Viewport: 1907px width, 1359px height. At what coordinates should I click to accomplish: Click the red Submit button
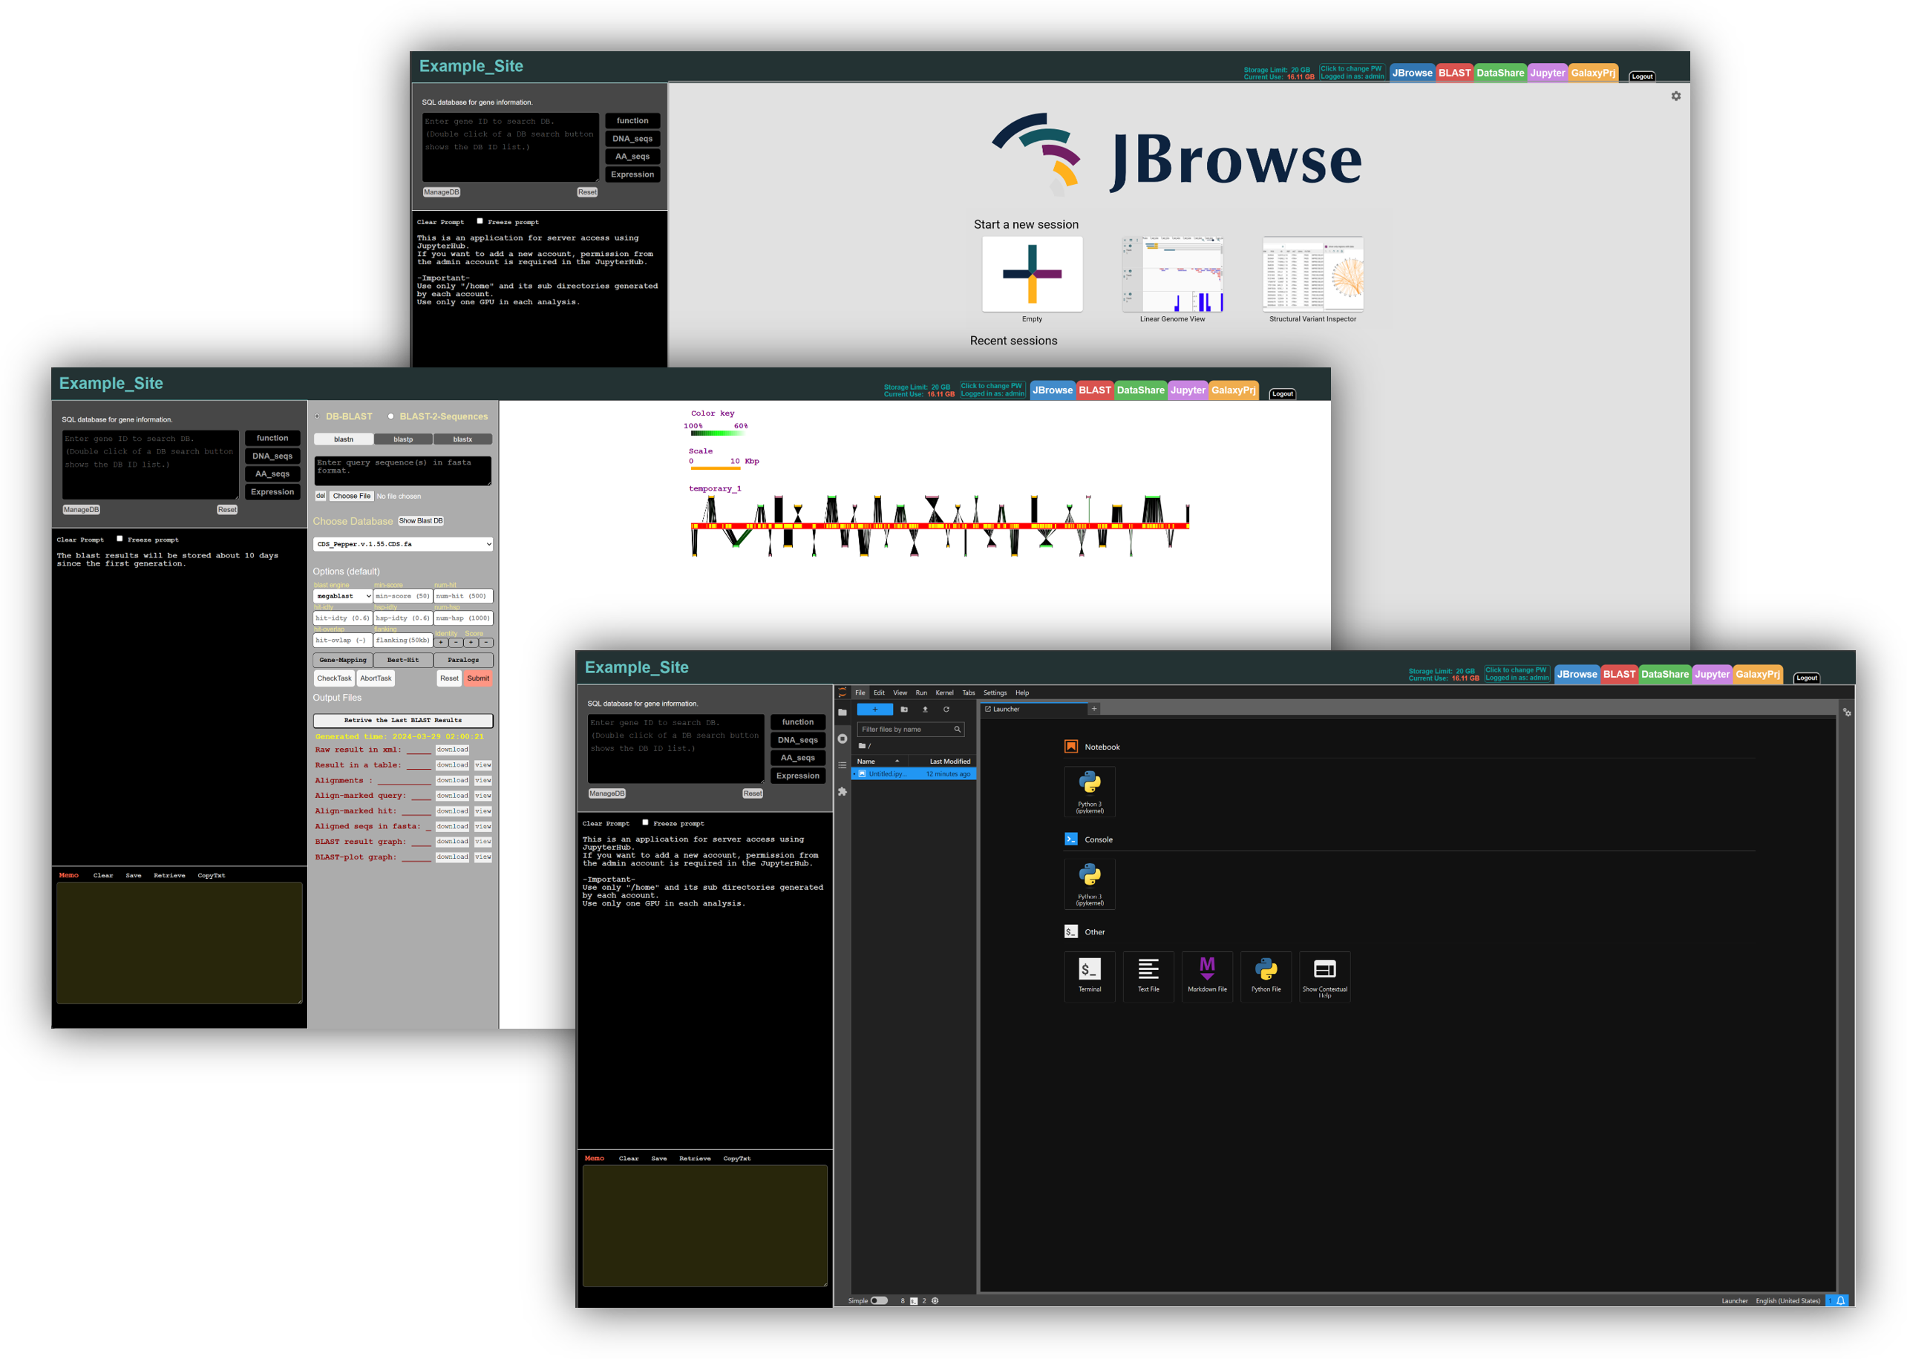pyautogui.click(x=478, y=678)
